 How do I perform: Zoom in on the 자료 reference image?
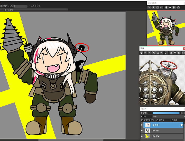pyautogui.click(x=154, y=53)
